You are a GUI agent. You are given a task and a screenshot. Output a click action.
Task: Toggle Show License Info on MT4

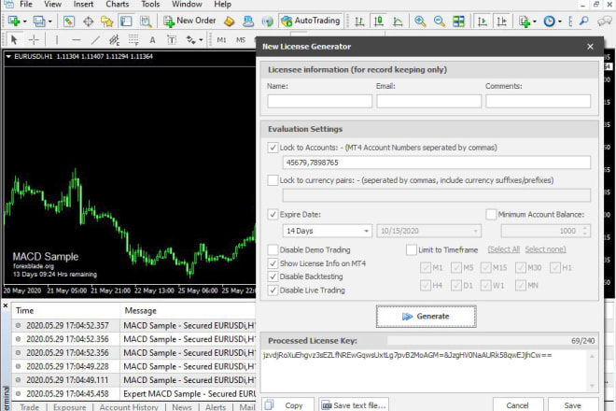(273, 263)
